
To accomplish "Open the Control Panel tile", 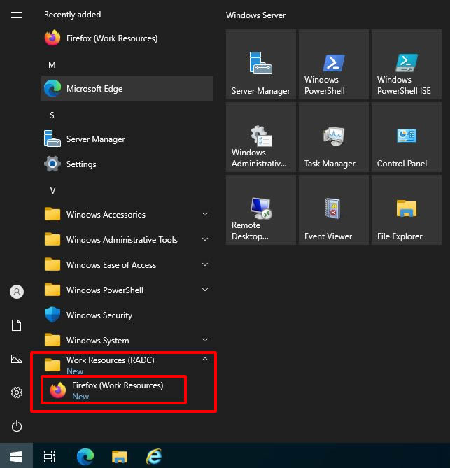I will [407, 137].
